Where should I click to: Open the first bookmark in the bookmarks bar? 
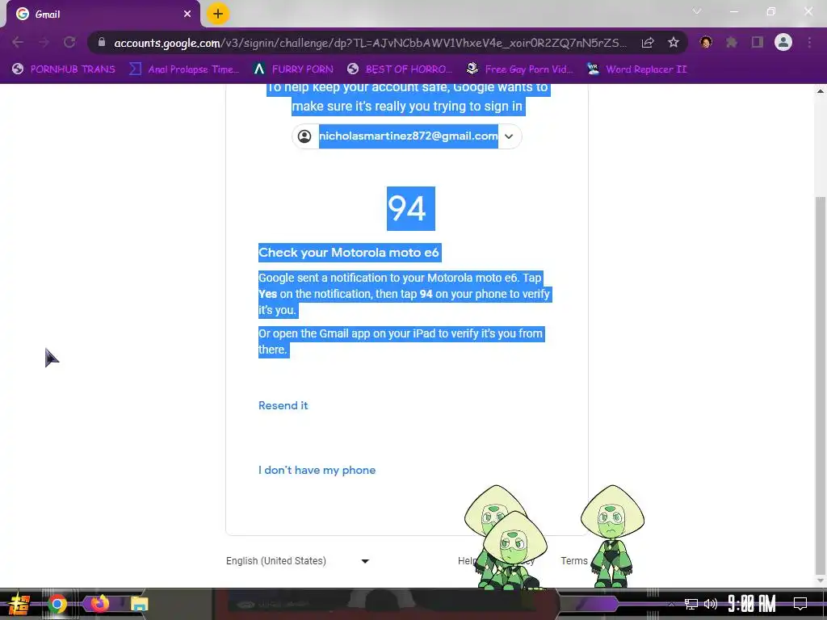(63, 69)
